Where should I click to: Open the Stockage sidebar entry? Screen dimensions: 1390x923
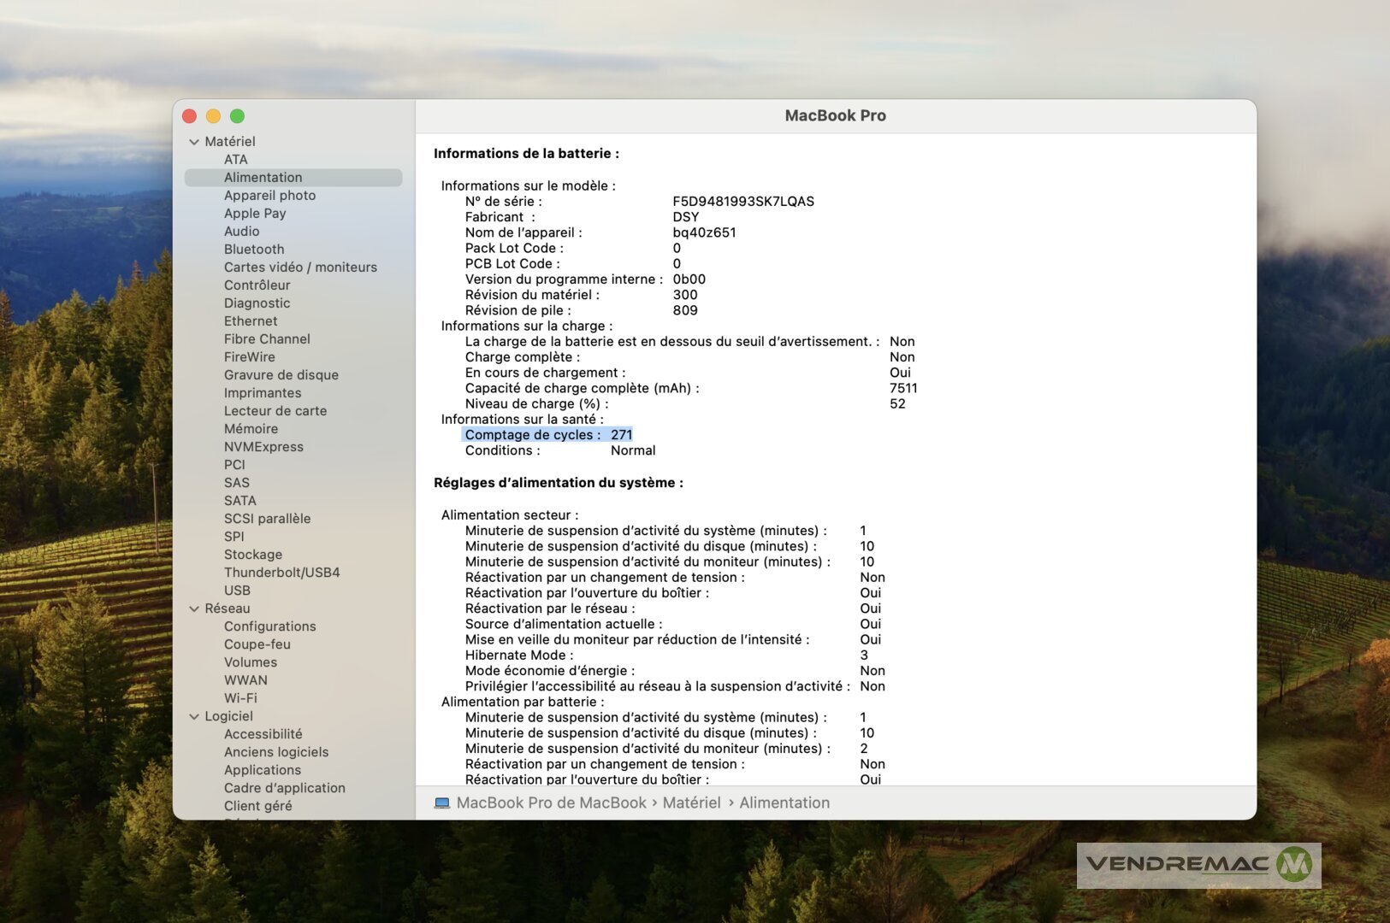pyautogui.click(x=252, y=555)
